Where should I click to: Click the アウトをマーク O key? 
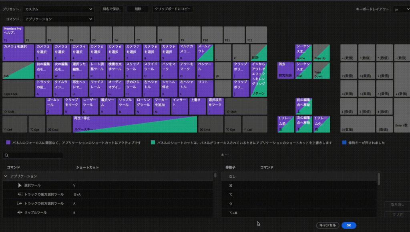(187, 70)
